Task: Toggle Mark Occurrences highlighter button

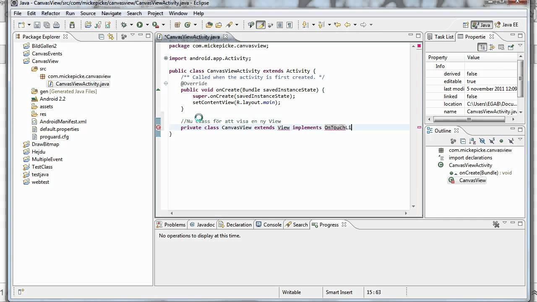Action: pos(261,25)
